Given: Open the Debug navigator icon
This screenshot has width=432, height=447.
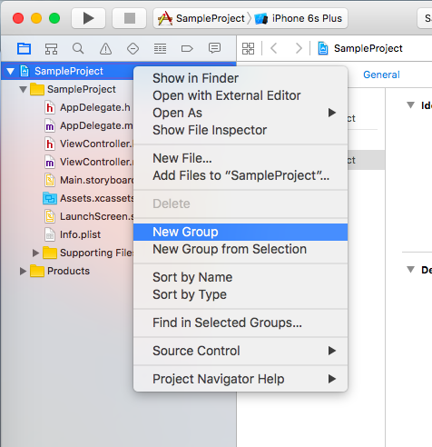Looking at the screenshot, I should (160, 48).
